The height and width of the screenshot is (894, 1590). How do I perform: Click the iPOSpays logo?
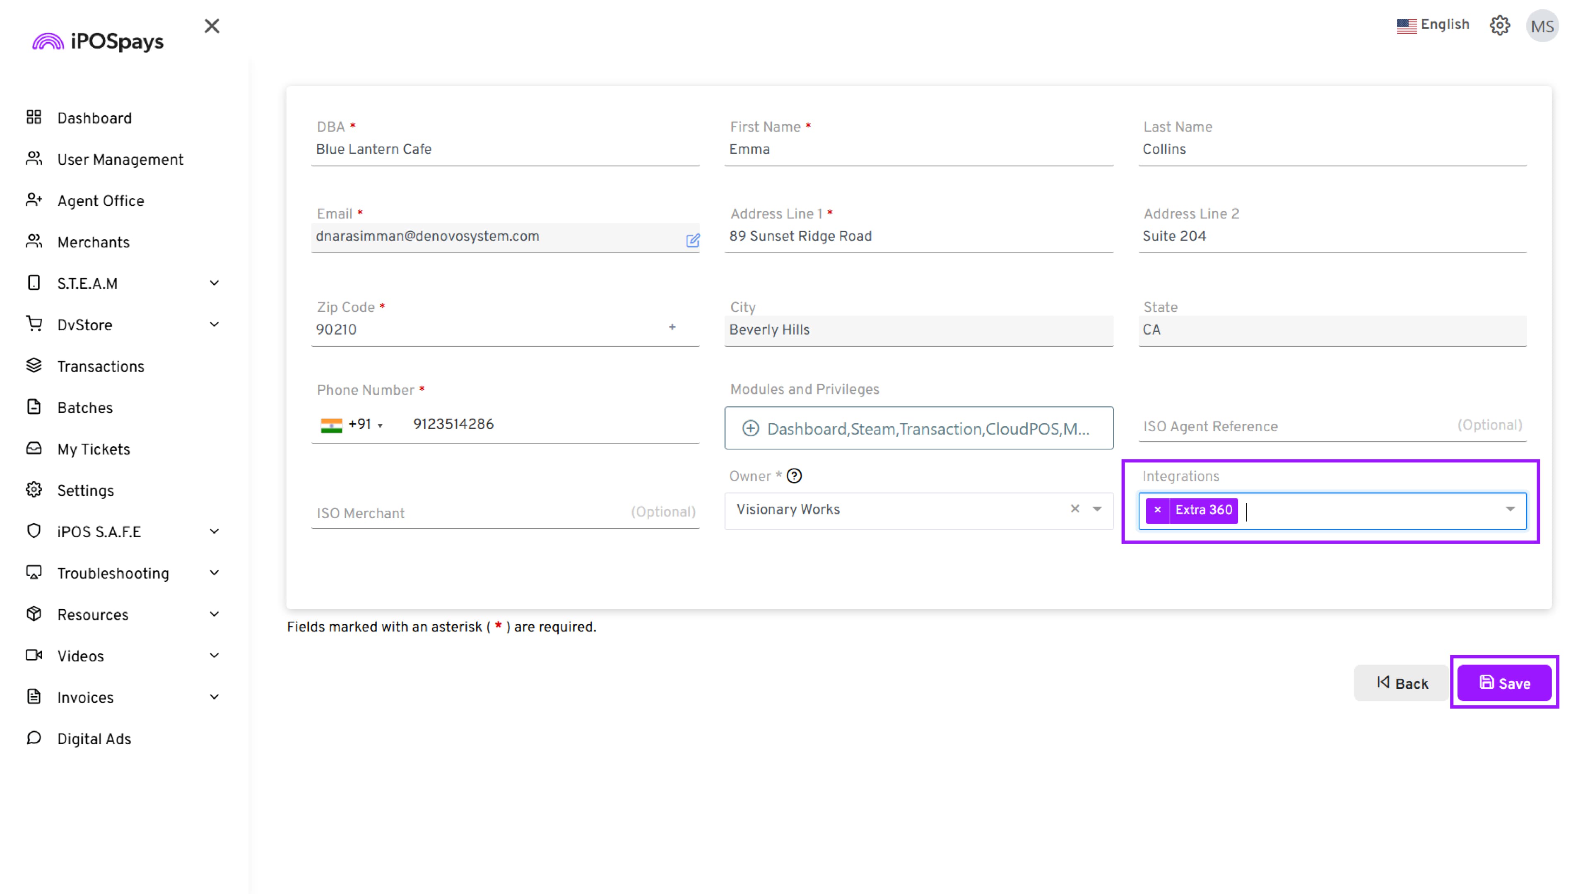tap(99, 41)
